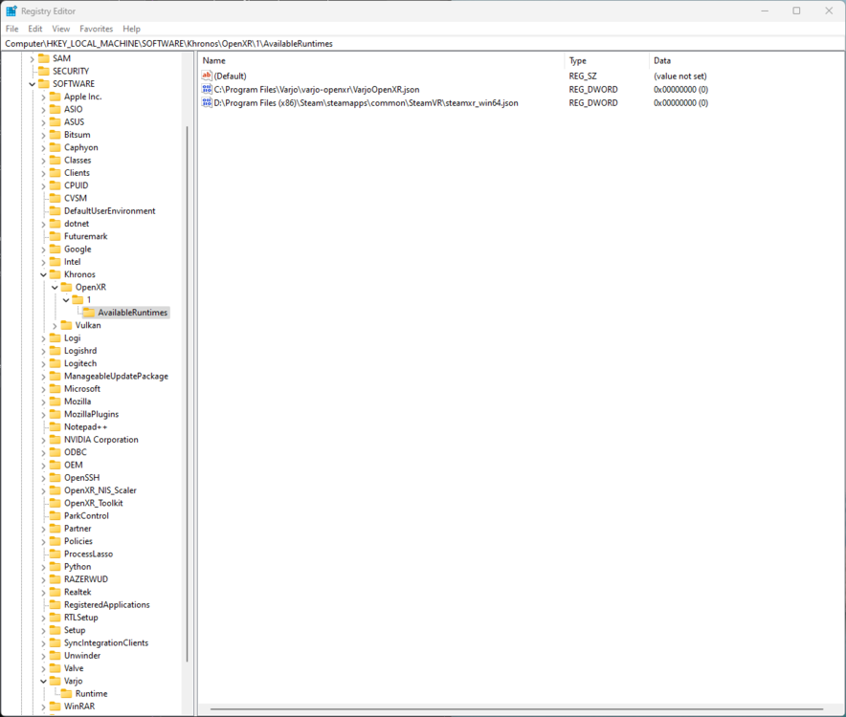The width and height of the screenshot is (846, 717).
Task: Select the RegisteredApplications key label
Action: point(107,604)
